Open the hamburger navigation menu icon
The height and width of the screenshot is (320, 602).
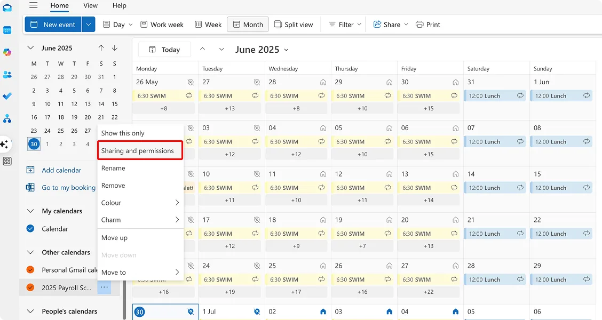click(34, 5)
